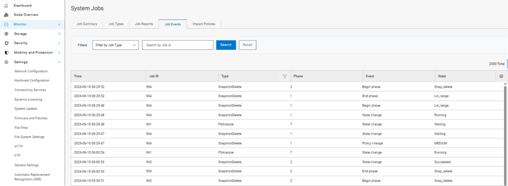Expand the Security menu chevron
The height and width of the screenshot is (186, 508).
[x=59, y=43]
